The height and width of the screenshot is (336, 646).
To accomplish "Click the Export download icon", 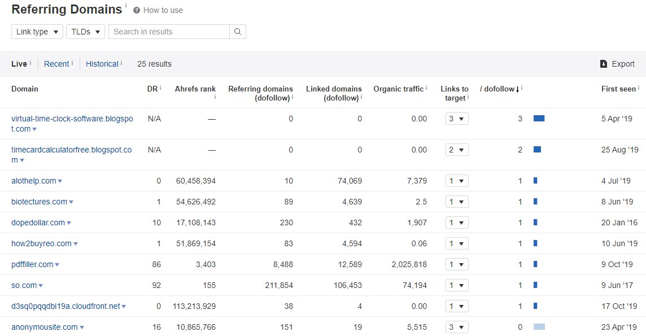I will (x=604, y=64).
